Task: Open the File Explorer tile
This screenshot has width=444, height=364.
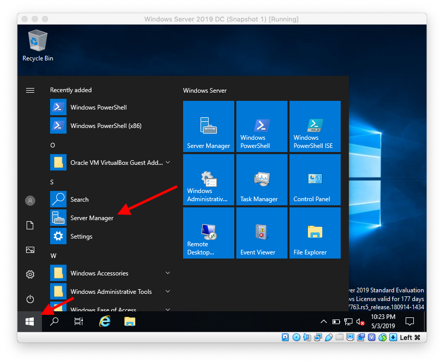Action: coord(315,233)
